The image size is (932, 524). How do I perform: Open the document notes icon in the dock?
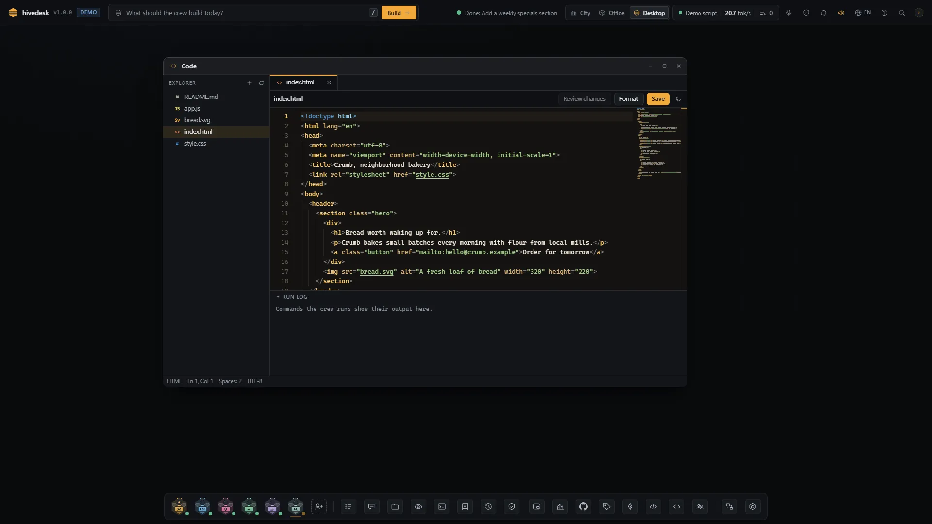point(465,507)
